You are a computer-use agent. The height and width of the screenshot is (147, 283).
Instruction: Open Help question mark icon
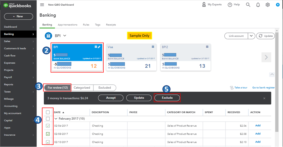point(230,5)
